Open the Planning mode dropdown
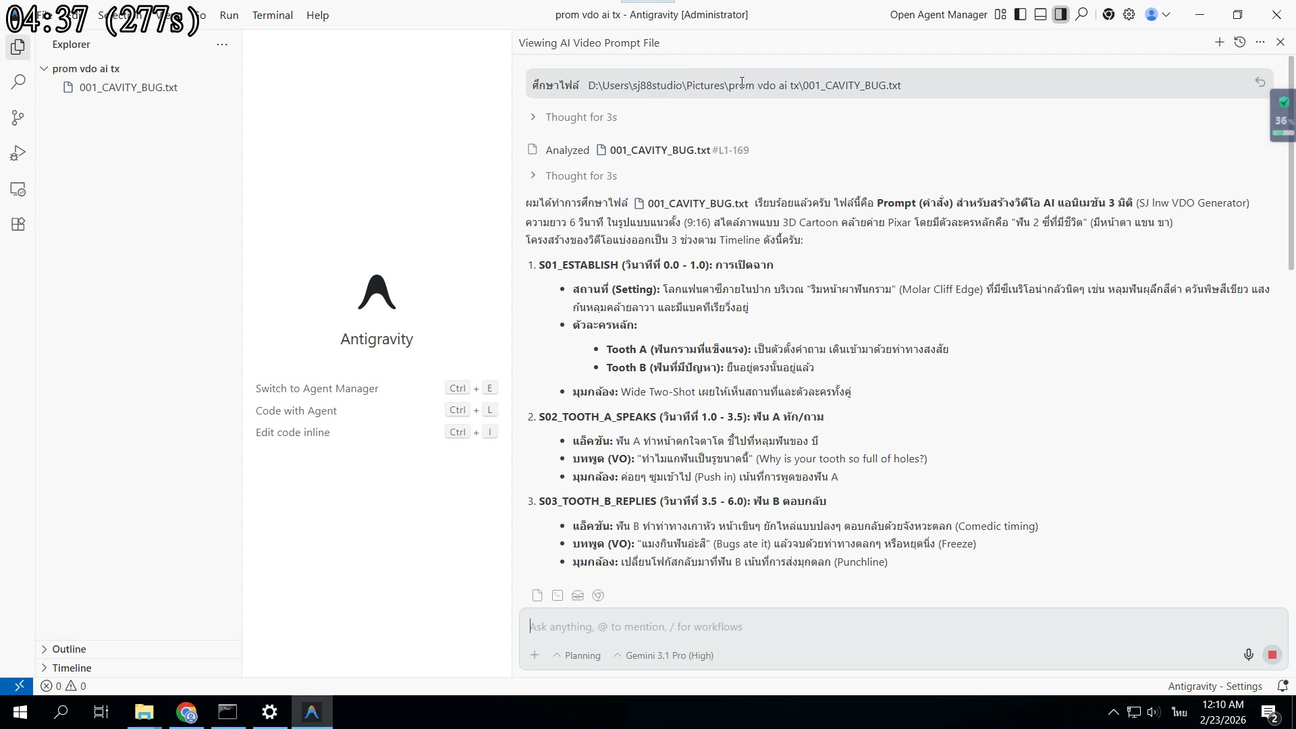Screen dimensions: 1296x729 (576, 655)
